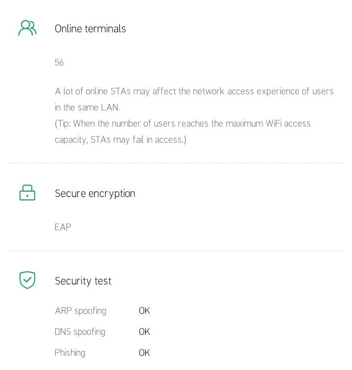Click the ARP spoofing label

click(80, 311)
